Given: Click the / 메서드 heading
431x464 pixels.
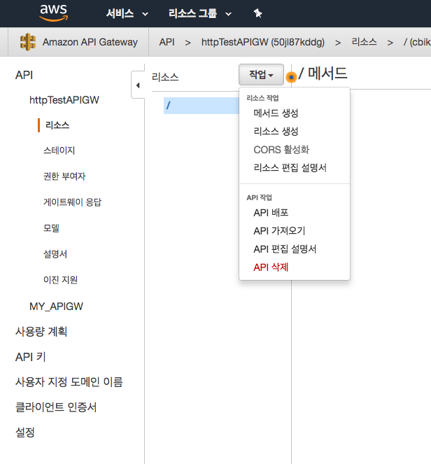Looking at the screenshot, I should click(323, 73).
